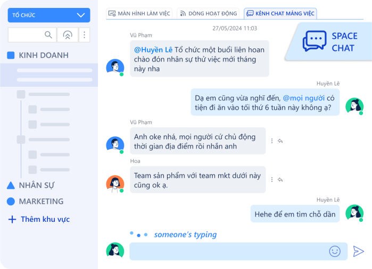Select the NHÂN SỰ area

[x=37, y=185]
